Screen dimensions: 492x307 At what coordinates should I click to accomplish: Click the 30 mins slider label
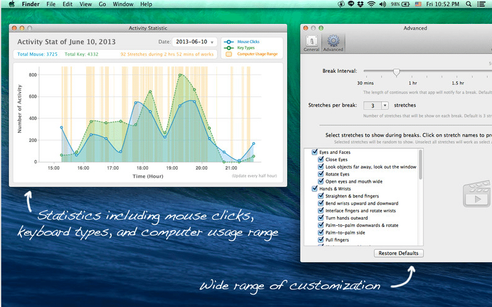pos(365,83)
